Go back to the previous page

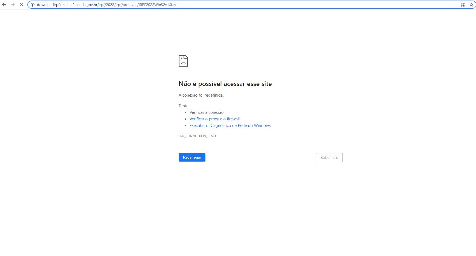coord(4,5)
